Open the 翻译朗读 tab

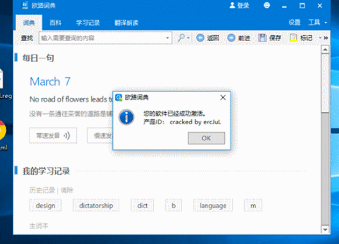click(126, 22)
